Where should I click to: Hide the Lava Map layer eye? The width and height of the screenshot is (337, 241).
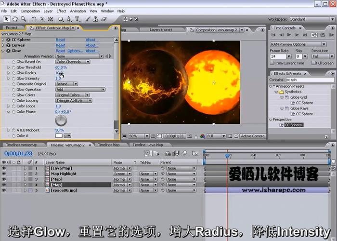[x=4, y=168]
